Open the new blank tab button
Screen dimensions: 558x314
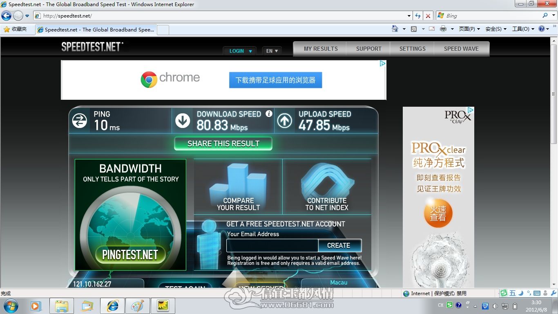(163, 29)
